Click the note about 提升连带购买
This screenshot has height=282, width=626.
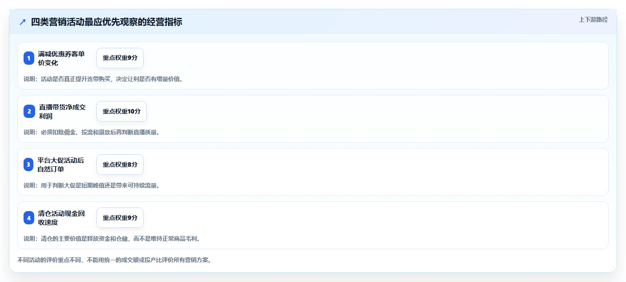point(103,79)
